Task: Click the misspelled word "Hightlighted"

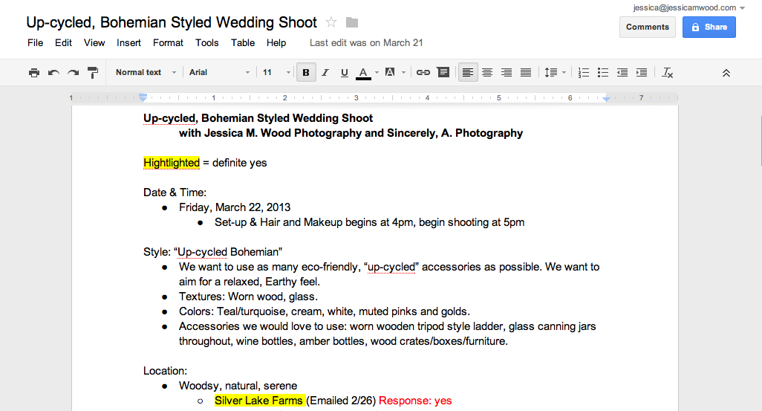Action: (172, 163)
